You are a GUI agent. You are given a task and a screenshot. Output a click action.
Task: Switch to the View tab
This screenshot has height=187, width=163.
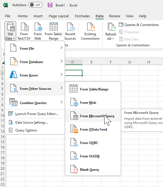pyautogui.click(x=129, y=16)
